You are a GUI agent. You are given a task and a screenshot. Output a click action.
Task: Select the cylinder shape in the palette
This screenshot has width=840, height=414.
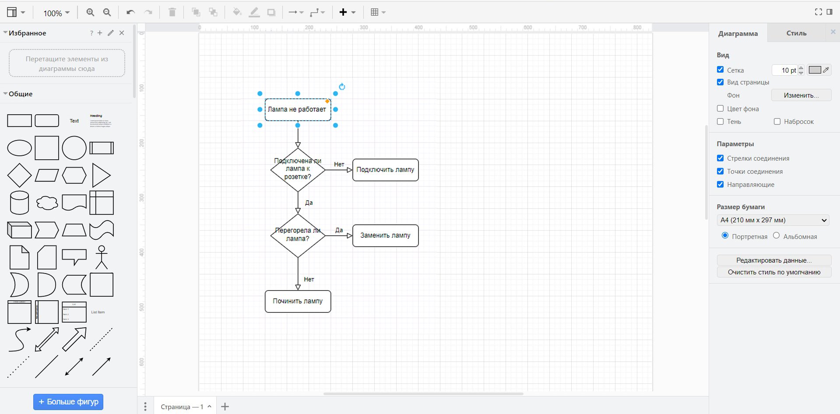click(x=19, y=203)
